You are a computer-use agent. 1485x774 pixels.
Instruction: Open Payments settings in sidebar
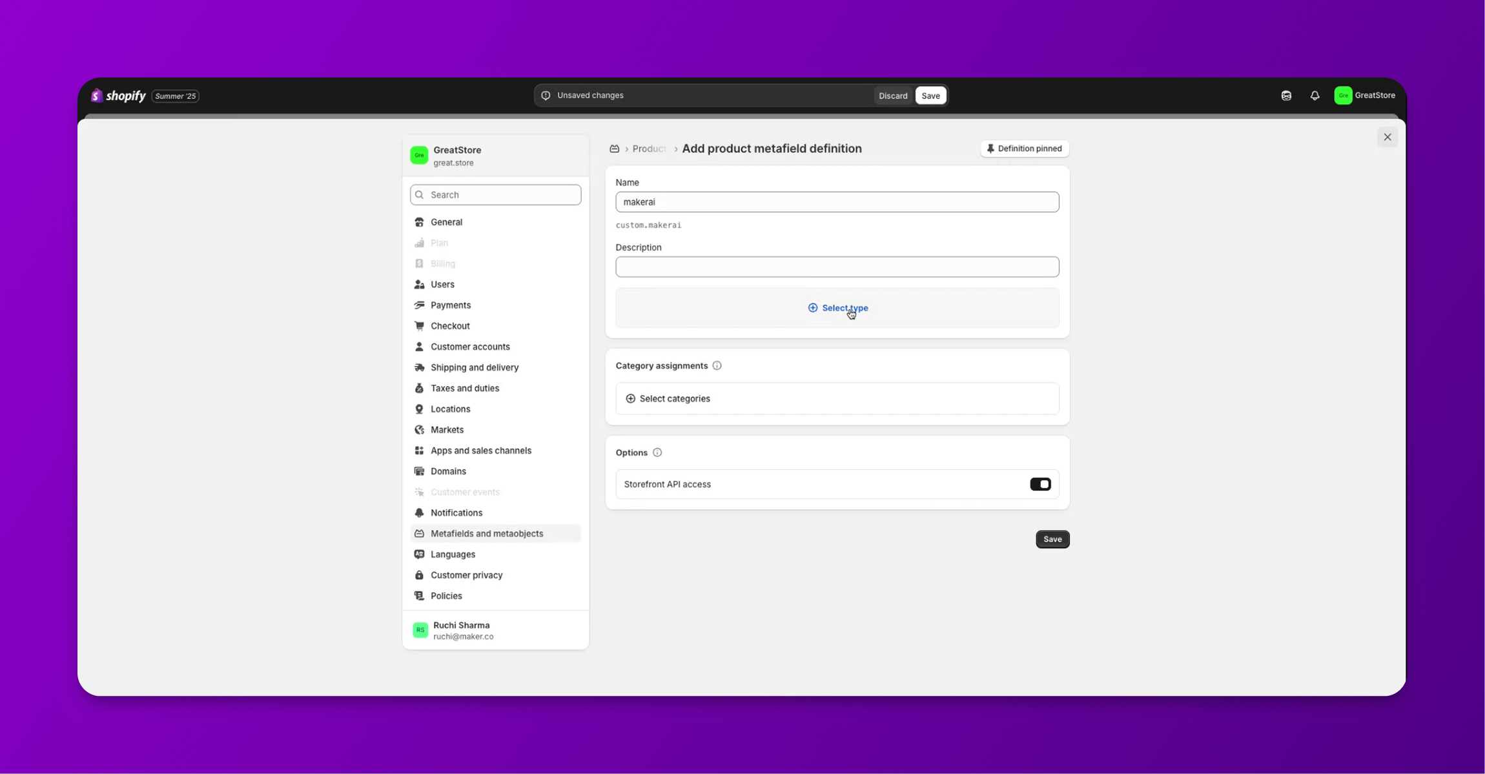coord(451,305)
